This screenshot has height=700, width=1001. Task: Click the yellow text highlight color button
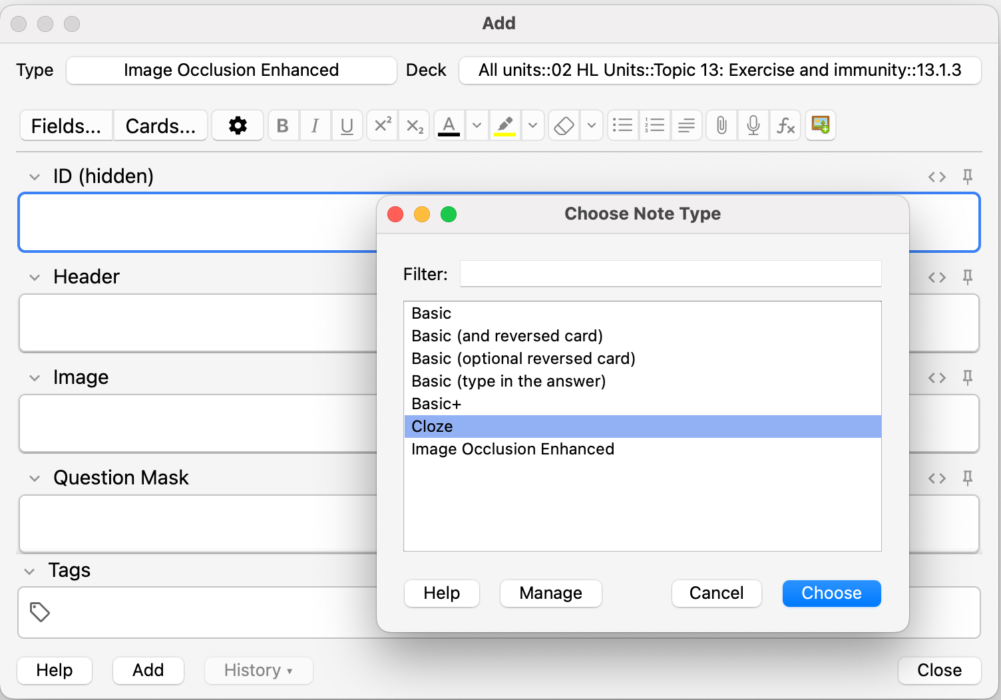pos(505,126)
